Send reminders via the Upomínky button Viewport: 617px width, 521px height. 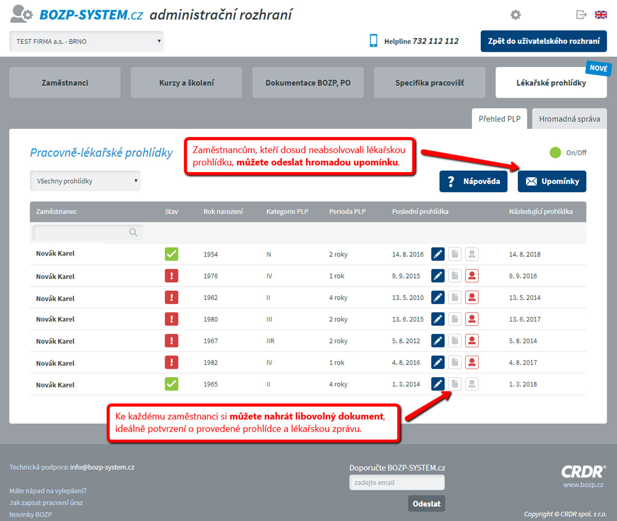[x=552, y=181]
